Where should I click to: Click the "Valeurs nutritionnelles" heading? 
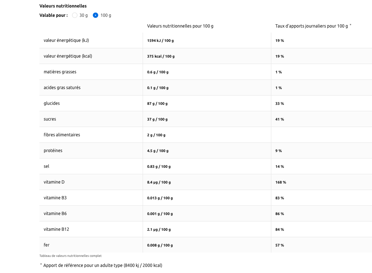tap(63, 6)
